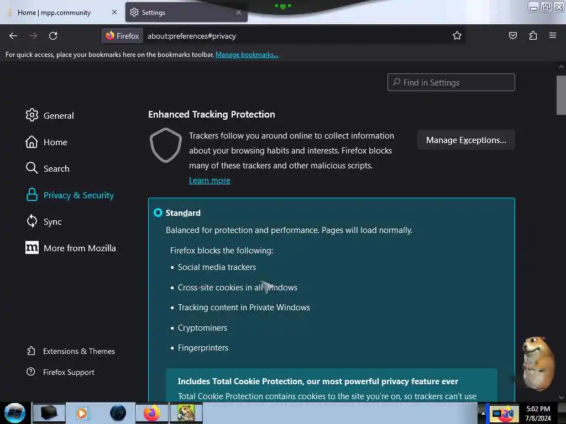The width and height of the screenshot is (566, 424).
Task: Open the black box taskbar icon
Action: coord(49,413)
